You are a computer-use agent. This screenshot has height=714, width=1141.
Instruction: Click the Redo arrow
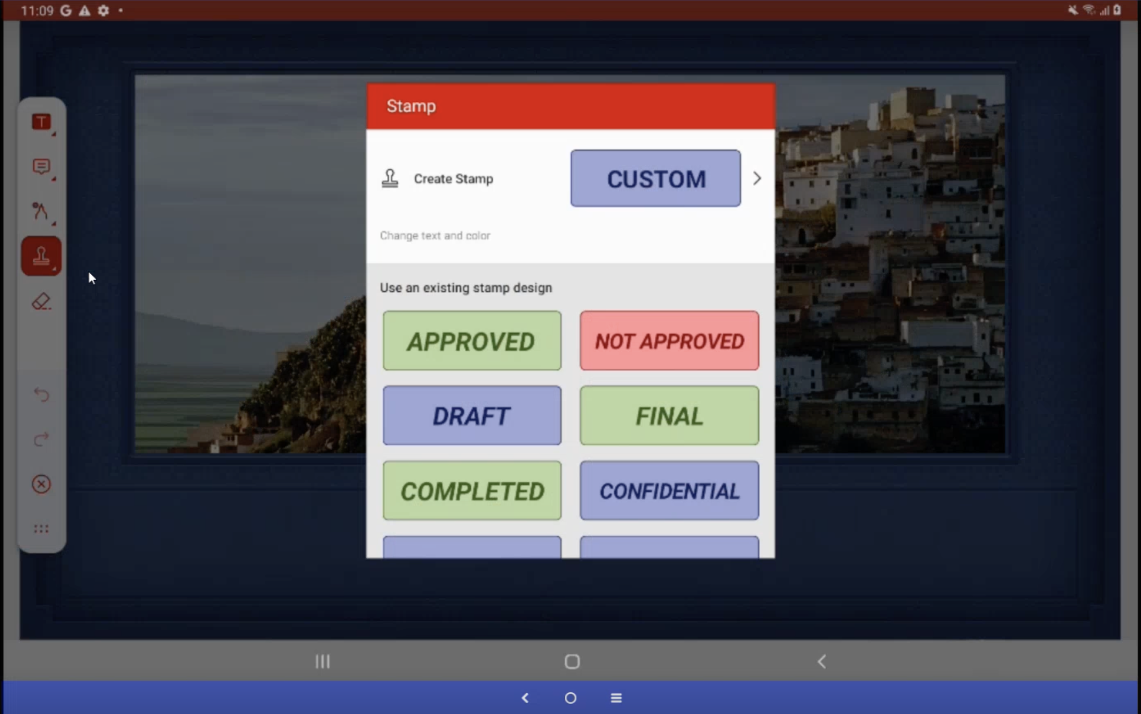click(x=42, y=440)
